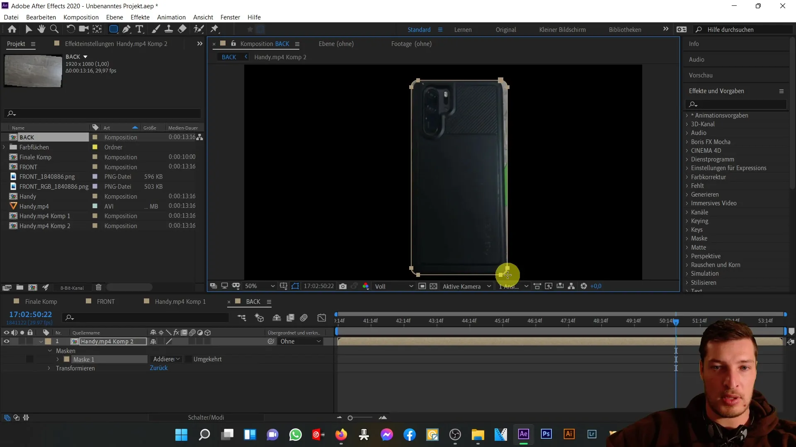Expand the Maske 1 properties
Image resolution: width=796 pixels, height=447 pixels.
coord(58,359)
